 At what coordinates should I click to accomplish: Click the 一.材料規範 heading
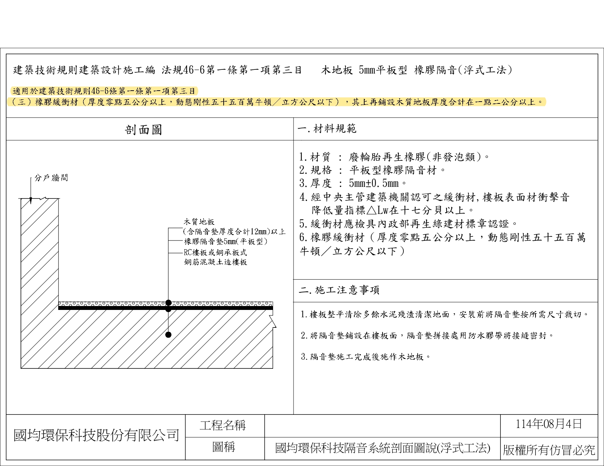[327, 129]
